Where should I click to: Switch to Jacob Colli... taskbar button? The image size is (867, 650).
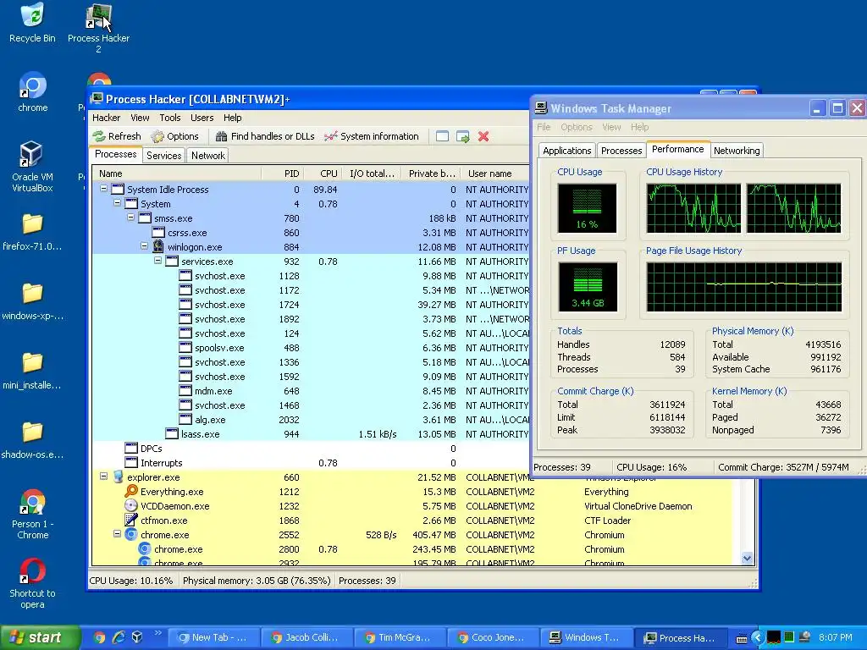(306, 638)
